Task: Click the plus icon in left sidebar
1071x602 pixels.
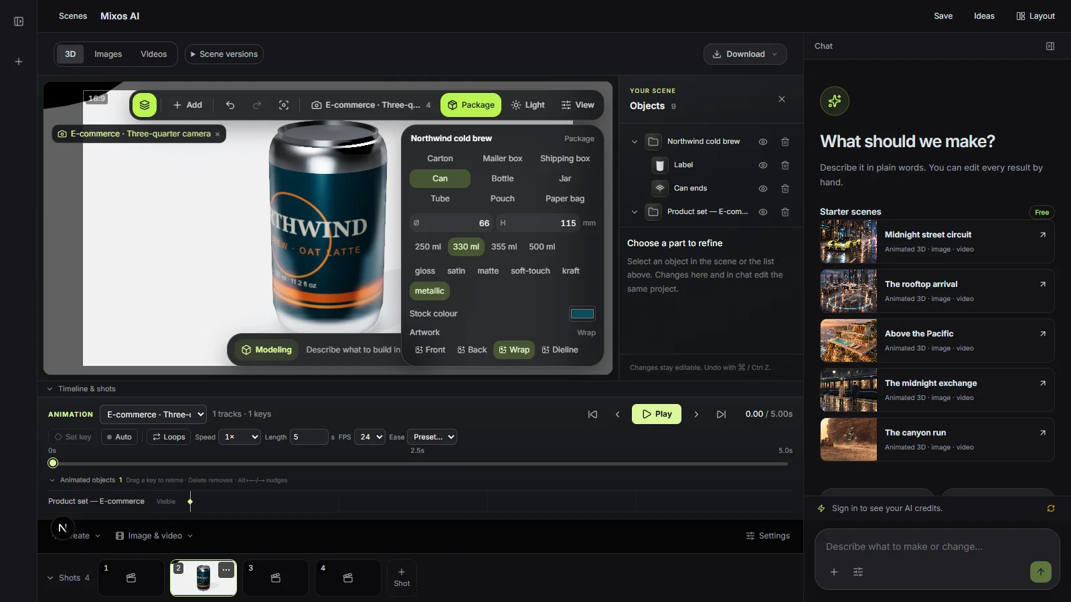Action: pos(19,62)
